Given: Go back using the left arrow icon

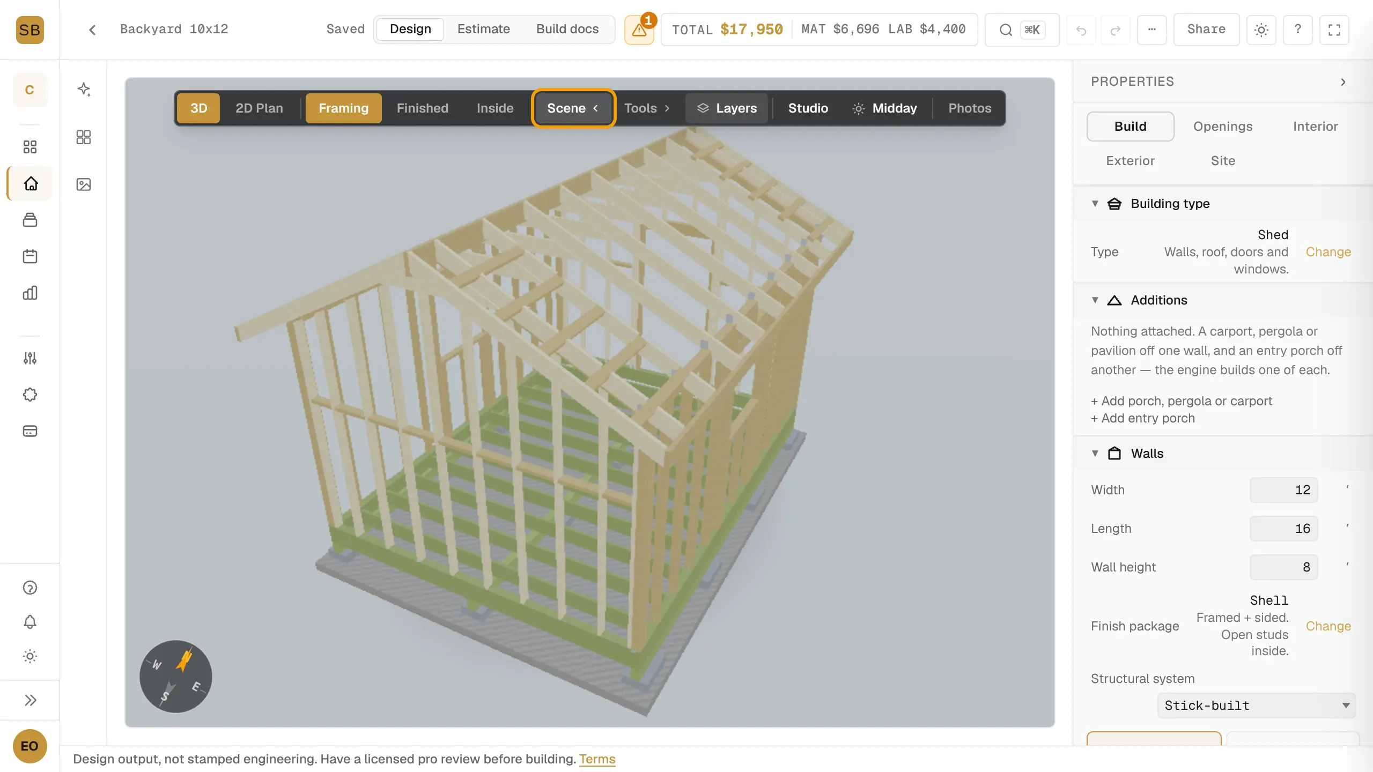Looking at the screenshot, I should pyautogui.click(x=92, y=29).
